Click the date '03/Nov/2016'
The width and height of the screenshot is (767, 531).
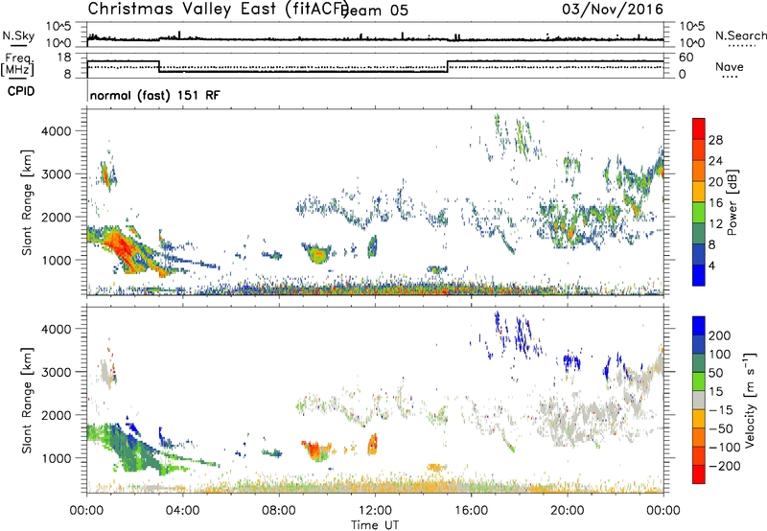(x=613, y=9)
